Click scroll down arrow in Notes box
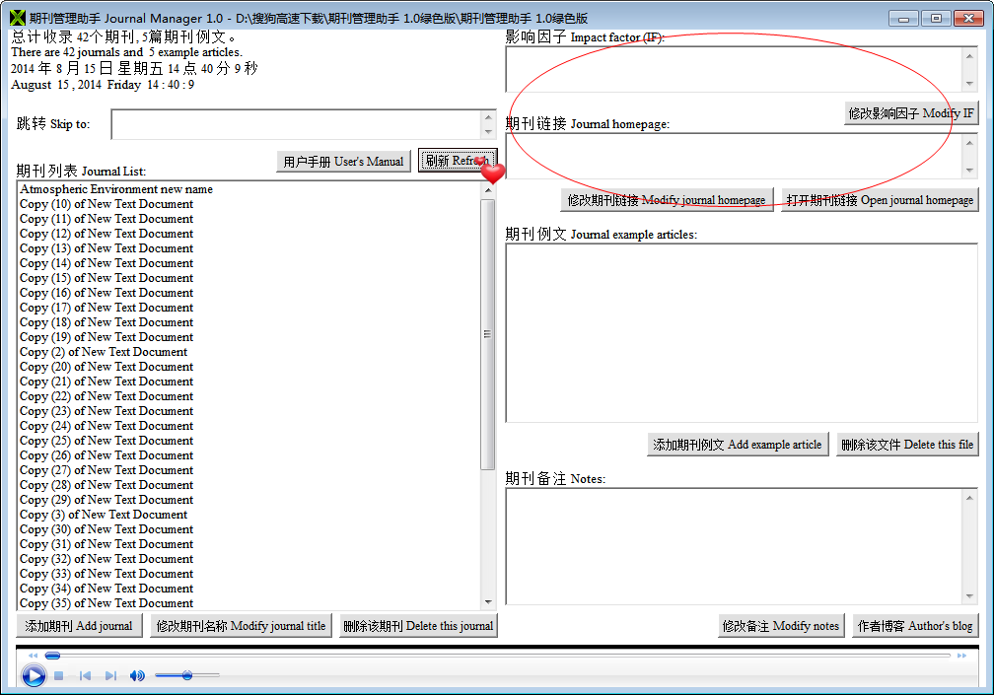The image size is (994, 695). tap(969, 595)
